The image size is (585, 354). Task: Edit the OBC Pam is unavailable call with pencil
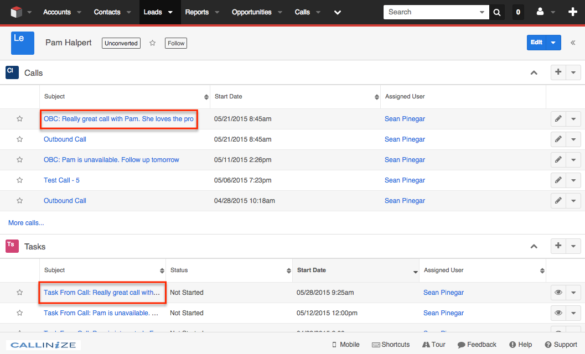tap(558, 160)
